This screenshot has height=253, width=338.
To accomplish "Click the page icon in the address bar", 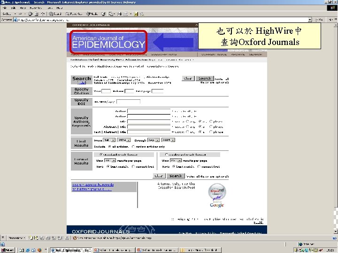I will click(15, 20).
